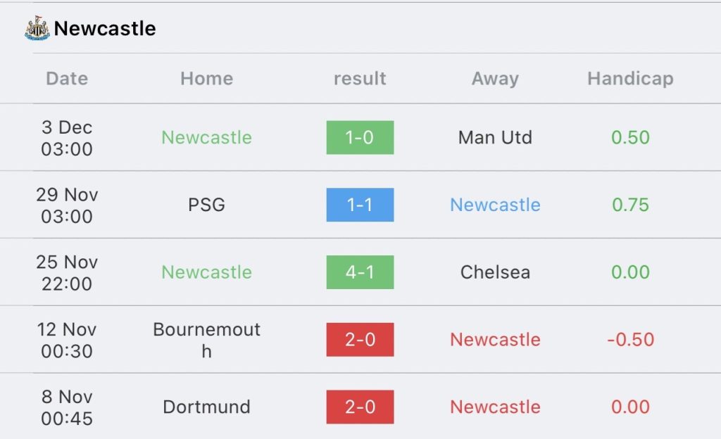Select Chelsea team name
721x439 pixels.
495,272
